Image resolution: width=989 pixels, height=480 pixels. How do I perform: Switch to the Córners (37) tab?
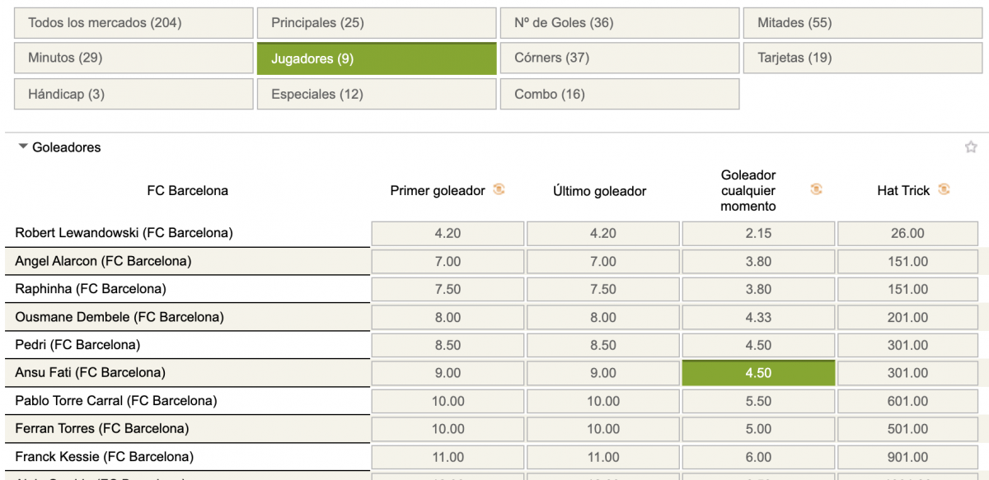point(620,58)
